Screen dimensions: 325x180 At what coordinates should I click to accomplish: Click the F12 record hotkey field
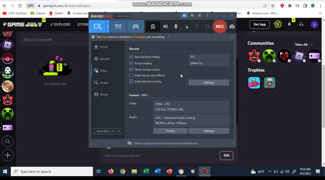[209, 57]
